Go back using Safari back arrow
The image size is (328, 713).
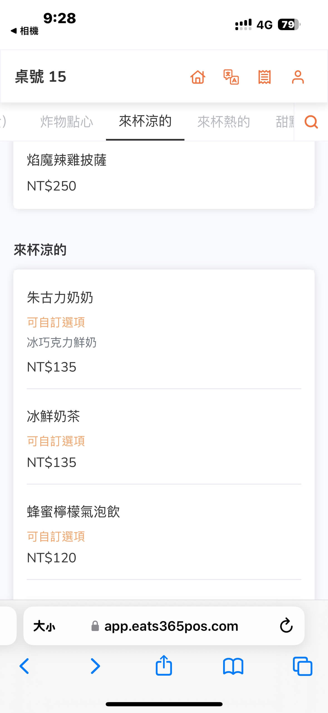(x=24, y=666)
